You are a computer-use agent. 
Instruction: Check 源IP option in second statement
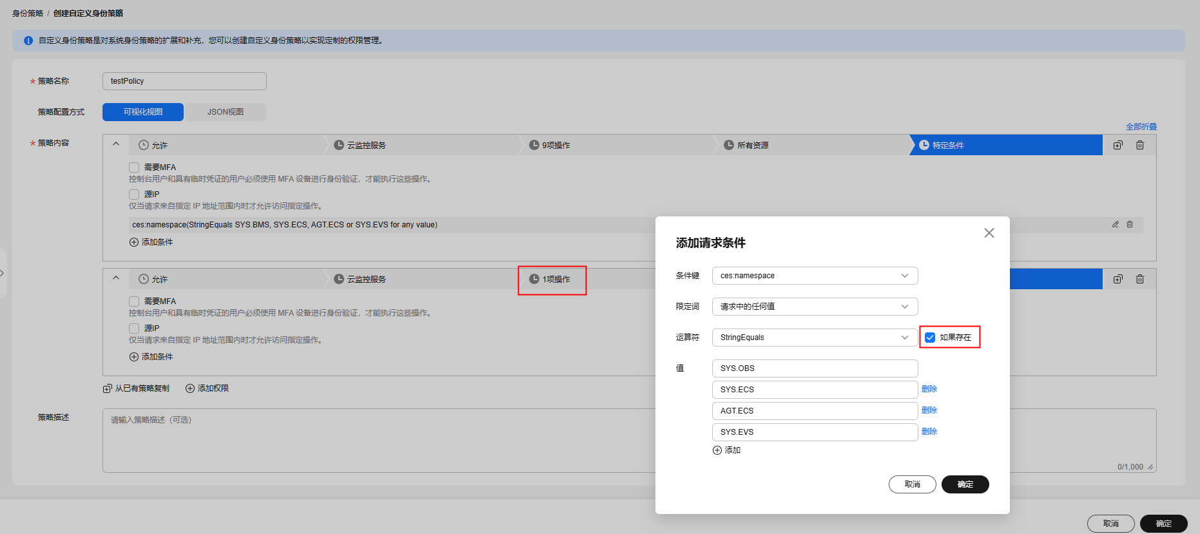tap(134, 329)
